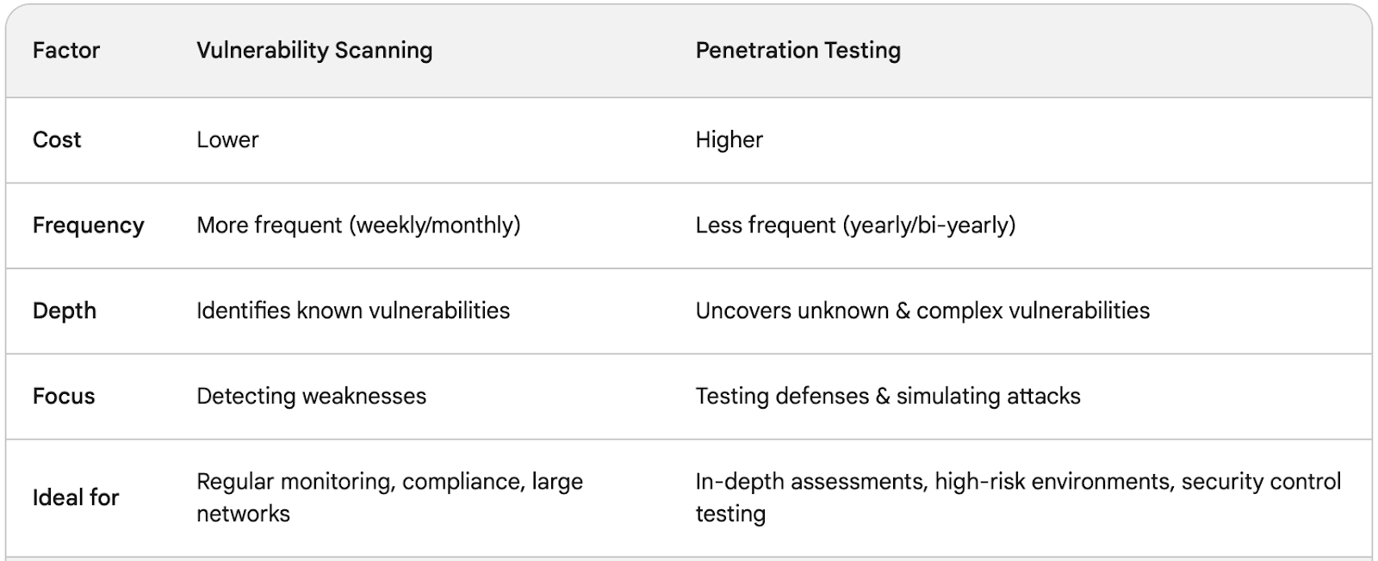Click the 'Detecting weaknesses' cell

click(311, 397)
